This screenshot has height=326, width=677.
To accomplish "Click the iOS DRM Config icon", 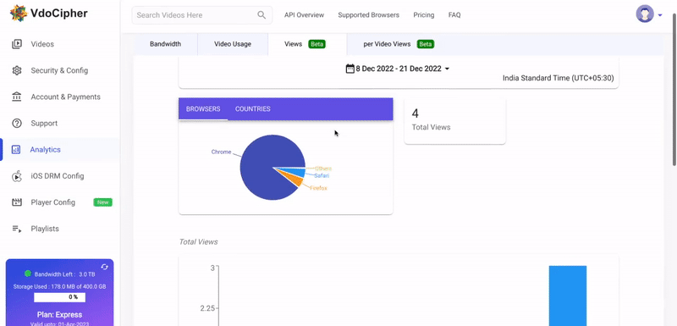I will pyautogui.click(x=17, y=176).
